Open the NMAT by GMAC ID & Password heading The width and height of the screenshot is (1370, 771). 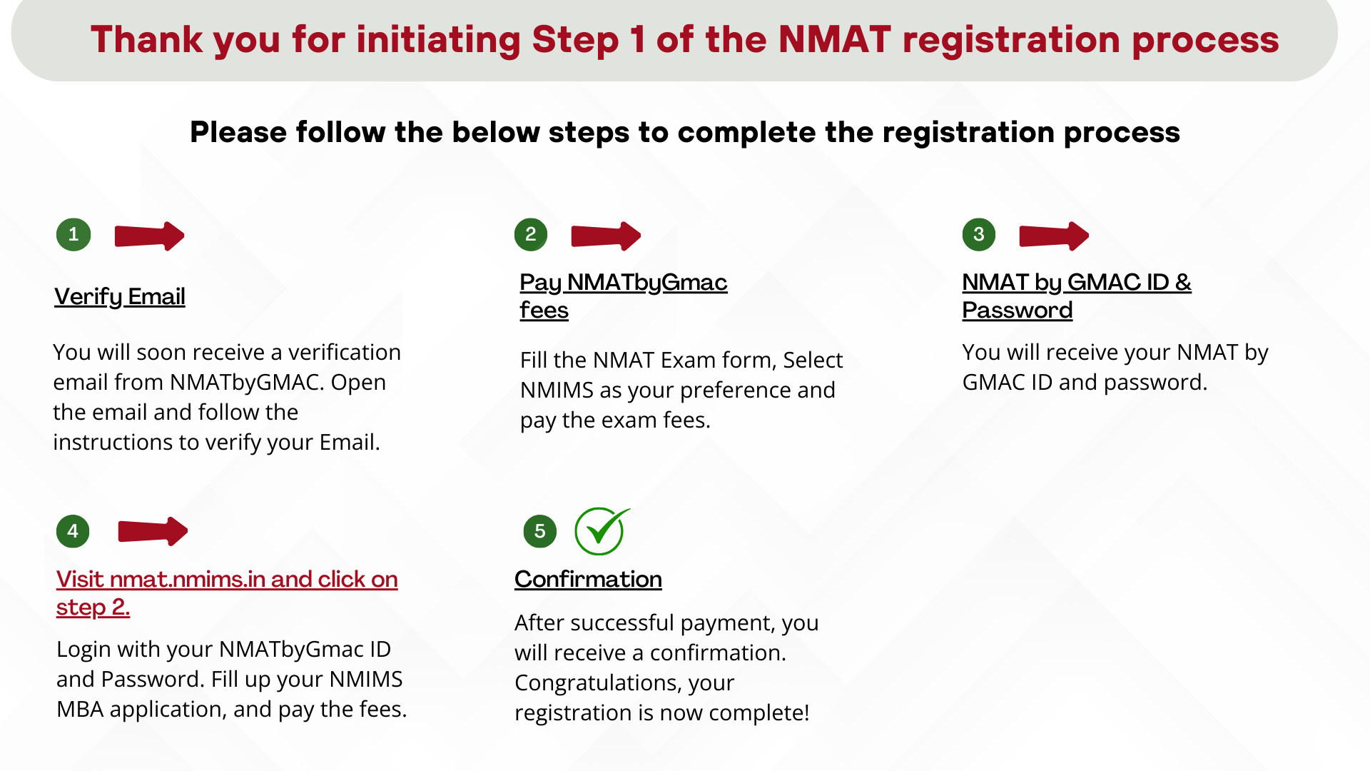tap(1077, 296)
